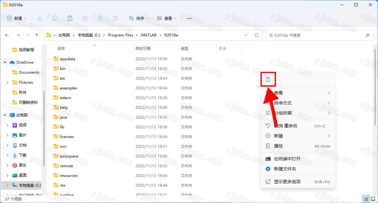Click the search box 在 R2018a 中搜索
The image size is (378, 203).
click(316, 35)
